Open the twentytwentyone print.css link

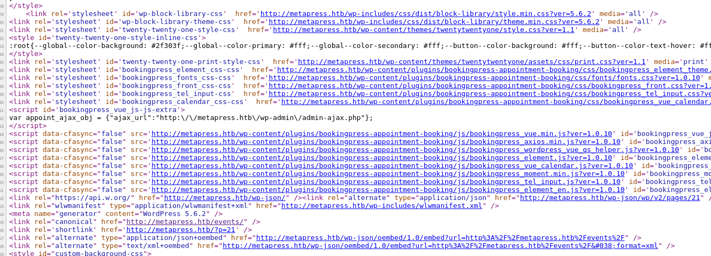point(472,62)
